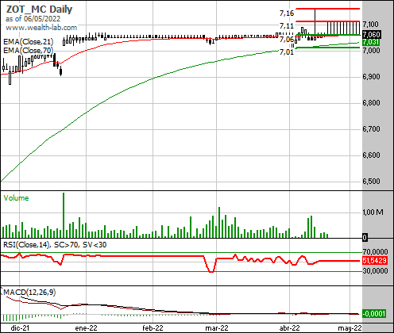This screenshot has height=333, width=394.
Task: Click the ZOT_MC Daily chart title
Action: (x=39, y=10)
